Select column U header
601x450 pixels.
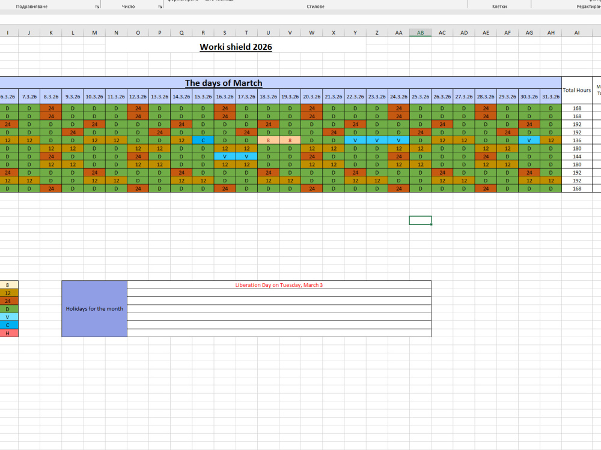(x=268, y=33)
